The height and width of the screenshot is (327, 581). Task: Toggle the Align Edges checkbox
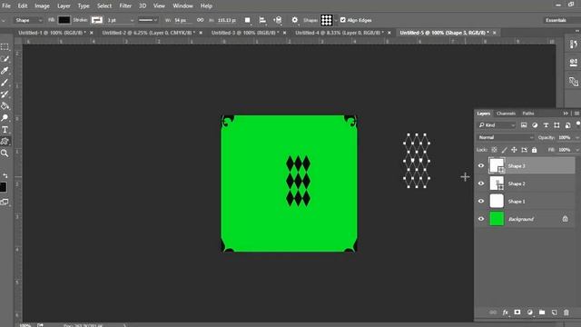[343, 20]
